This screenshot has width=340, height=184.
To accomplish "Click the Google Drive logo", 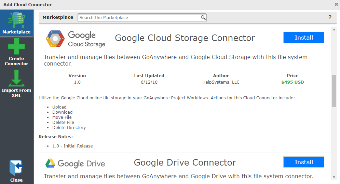I will (x=75, y=164).
